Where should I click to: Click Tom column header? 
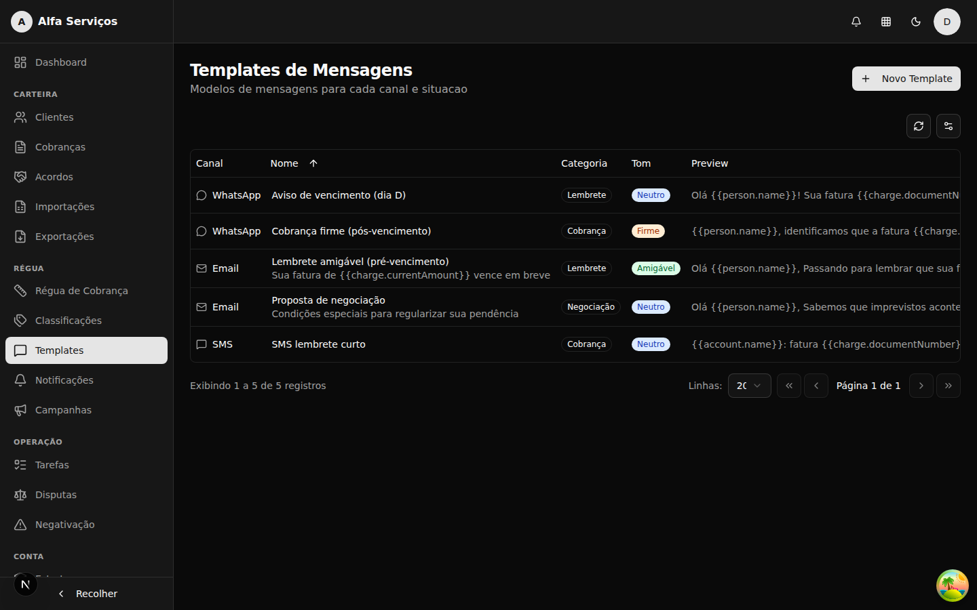641,163
